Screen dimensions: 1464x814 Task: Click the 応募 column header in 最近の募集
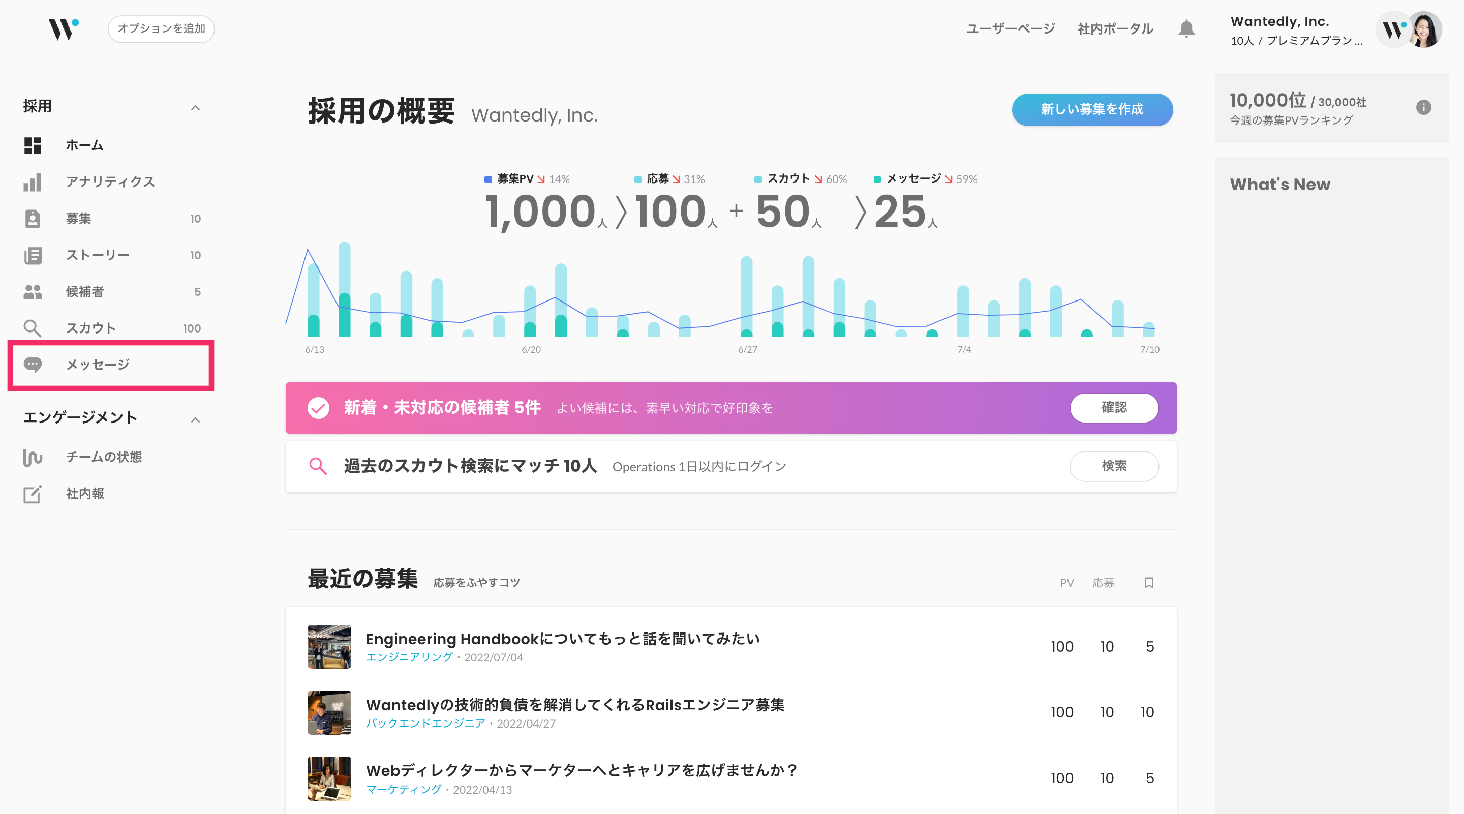tap(1103, 583)
